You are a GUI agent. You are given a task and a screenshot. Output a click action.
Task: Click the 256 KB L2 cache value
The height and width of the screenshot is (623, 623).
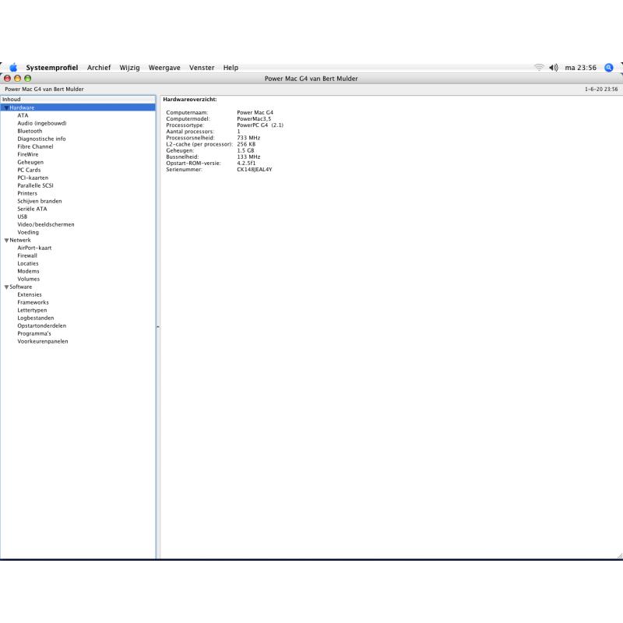pos(246,144)
